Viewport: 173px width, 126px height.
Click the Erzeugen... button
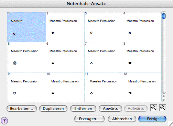click(89, 119)
